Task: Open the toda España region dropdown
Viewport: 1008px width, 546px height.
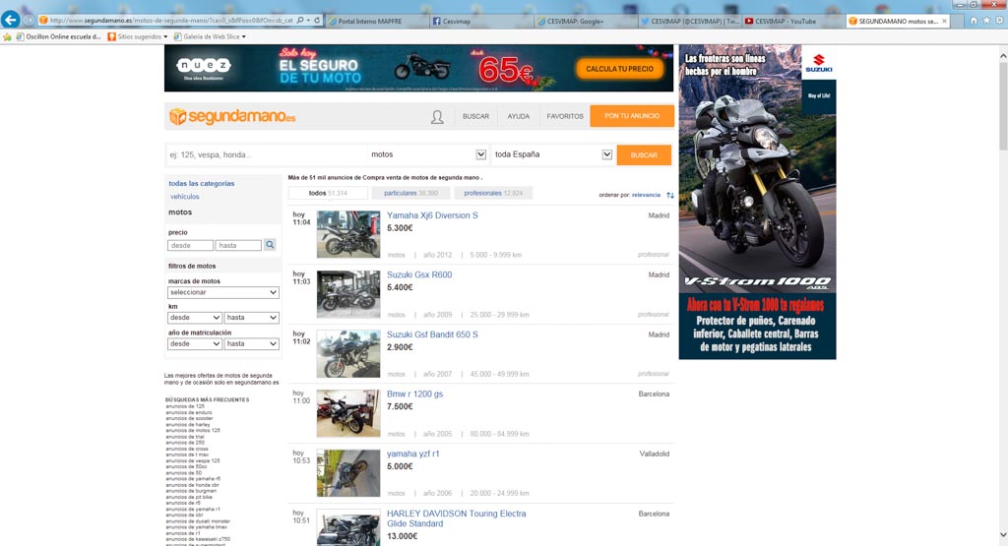Action: click(553, 154)
